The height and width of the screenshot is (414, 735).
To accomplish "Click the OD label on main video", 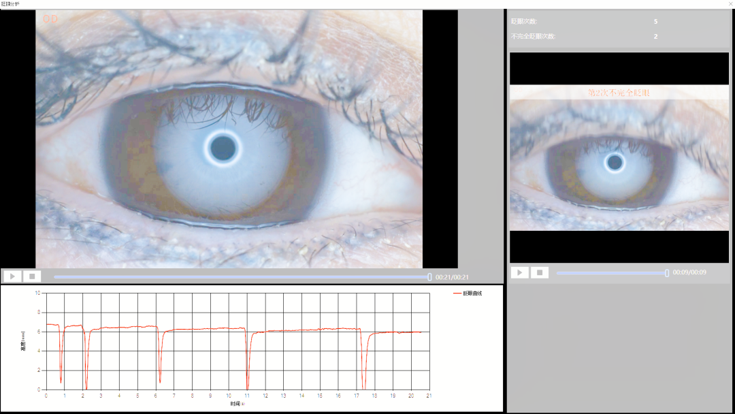I will point(50,19).
